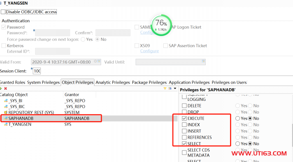The image size is (293, 162).
Task: Click the _SYS_BIC schema icon
Action: pos(6,106)
